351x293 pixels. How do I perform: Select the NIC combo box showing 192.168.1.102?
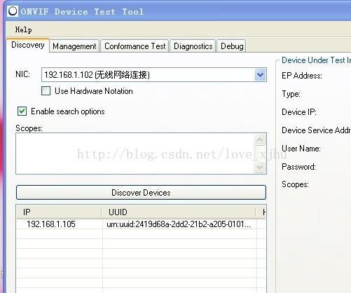154,75
